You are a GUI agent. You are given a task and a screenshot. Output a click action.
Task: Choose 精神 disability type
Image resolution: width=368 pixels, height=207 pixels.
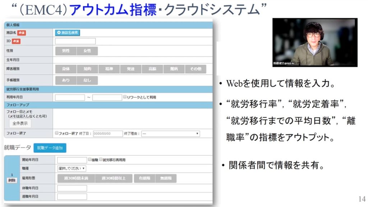[x=109, y=69]
